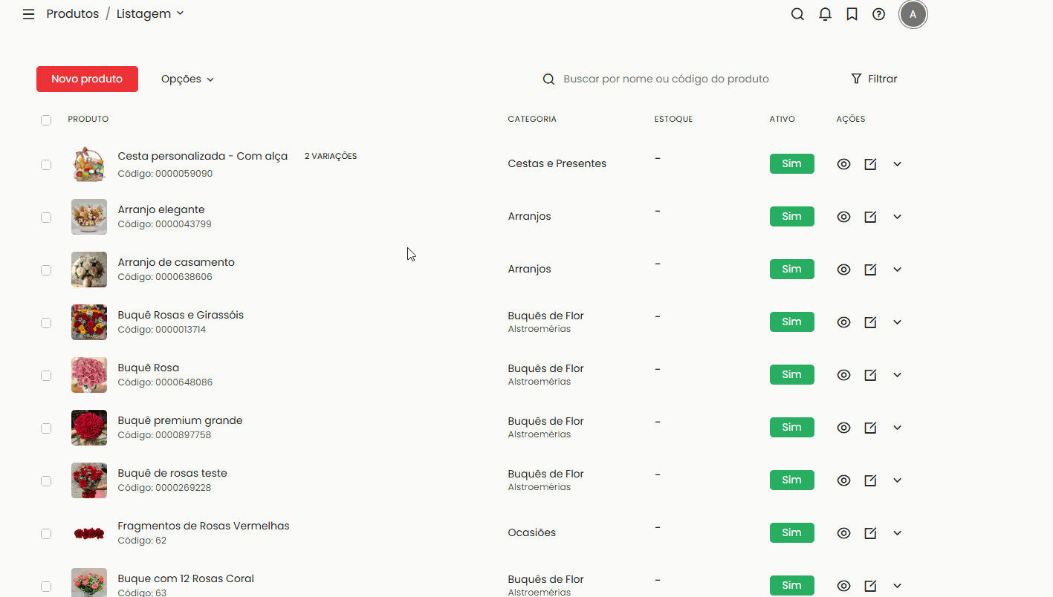Edit the Buquê Rosa product

(x=870, y=375)
